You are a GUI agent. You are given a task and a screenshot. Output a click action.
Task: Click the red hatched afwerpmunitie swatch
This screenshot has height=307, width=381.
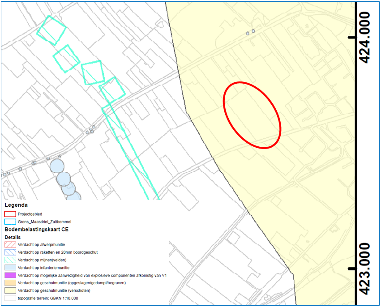(x=10, y=245)
